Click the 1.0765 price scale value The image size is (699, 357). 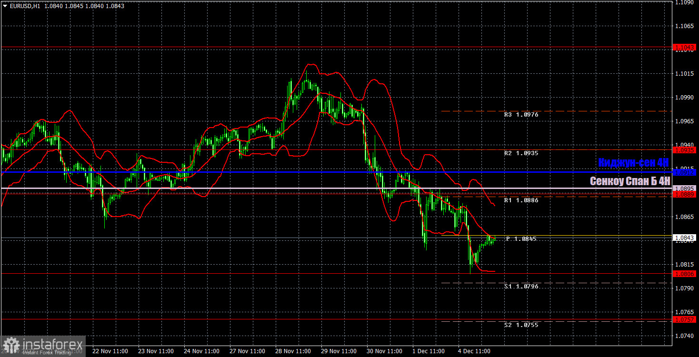[x=684, y=312]
